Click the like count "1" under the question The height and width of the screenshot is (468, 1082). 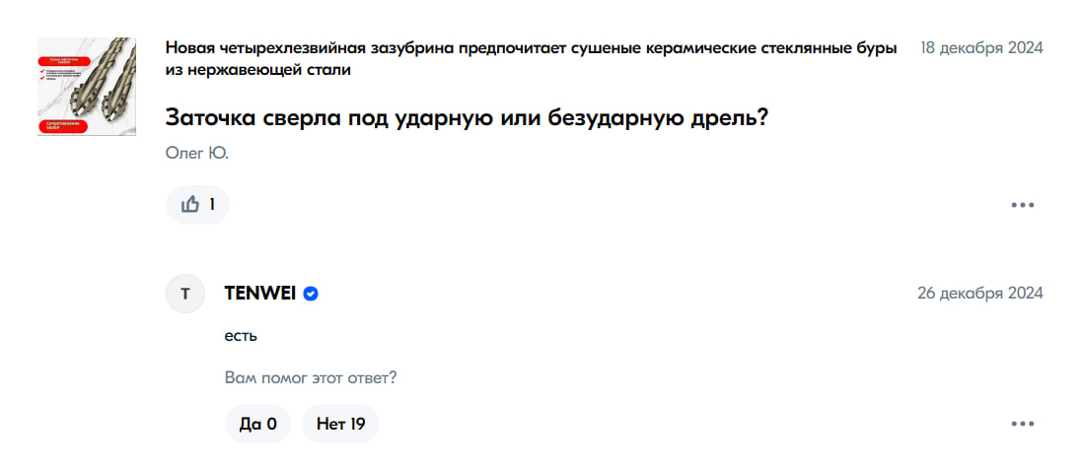[x=211, y=205]
